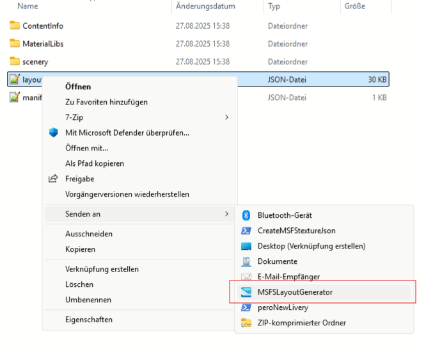
Task: Expand the 7-Zip submenu
Action: coord(226,117)
